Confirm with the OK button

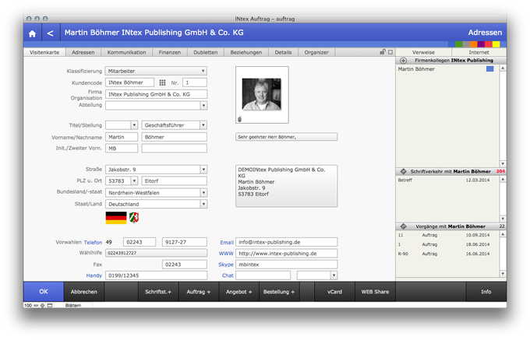click(x=44, y=292)
